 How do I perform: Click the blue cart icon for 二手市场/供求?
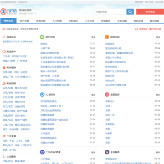(x=42, y=152)
